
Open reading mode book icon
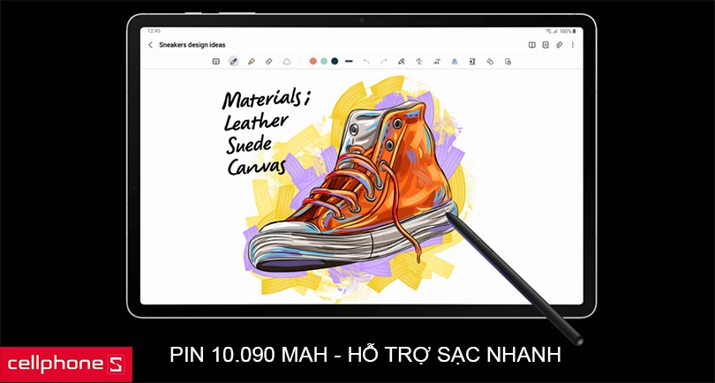tap(531, 45)
